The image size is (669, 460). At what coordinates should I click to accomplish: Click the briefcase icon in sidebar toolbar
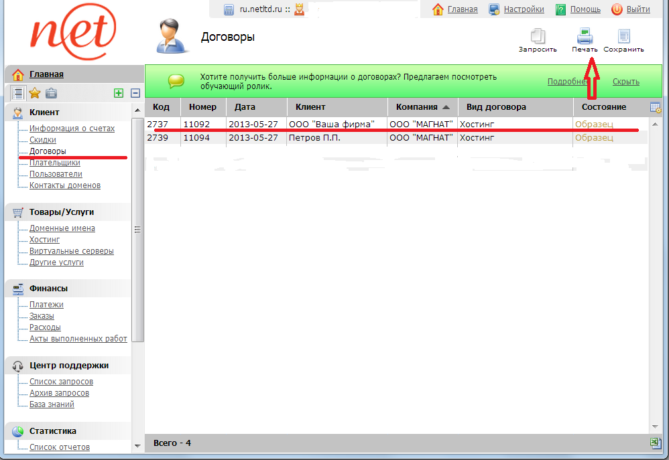[x=51, y=94]
